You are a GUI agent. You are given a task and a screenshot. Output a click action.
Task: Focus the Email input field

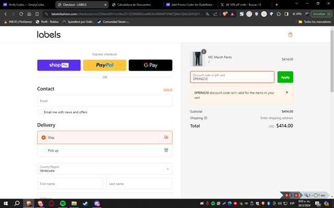pyautogui.click(x=104, y=101)
